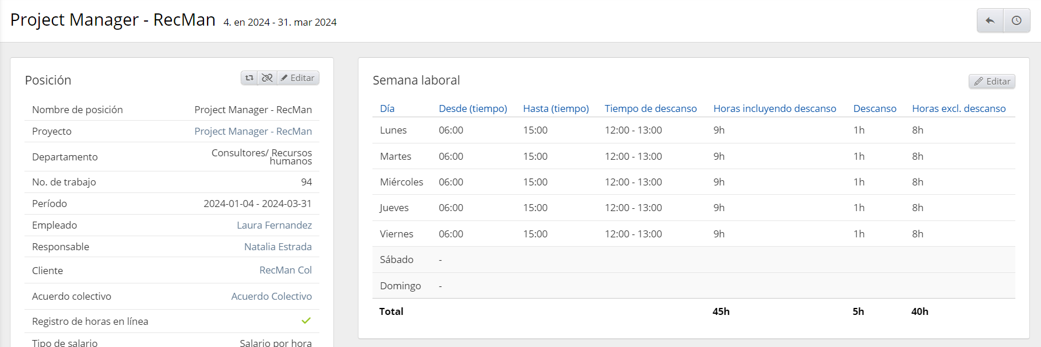Sort by Tiempo de descanso column header
This screenshot has width=1041, height=347.
coord(650,108)
